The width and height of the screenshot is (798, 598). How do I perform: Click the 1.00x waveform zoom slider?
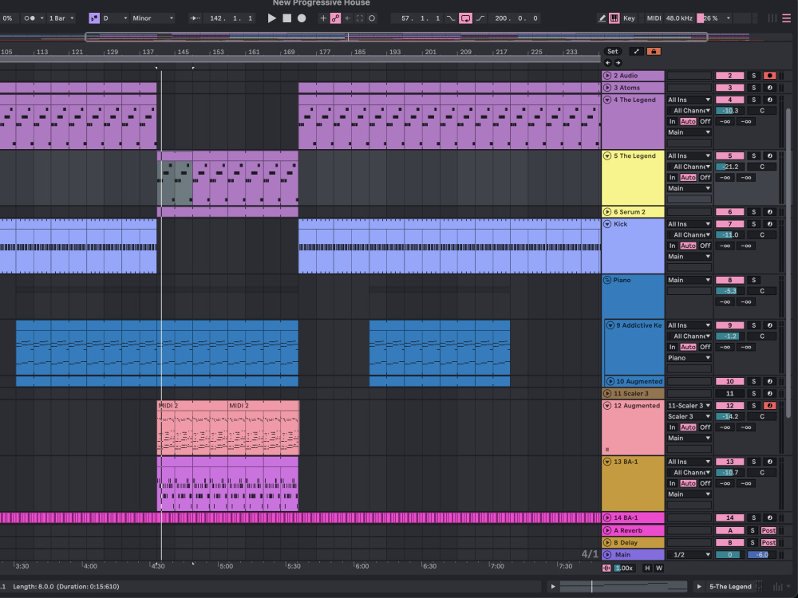coord(623,568)
